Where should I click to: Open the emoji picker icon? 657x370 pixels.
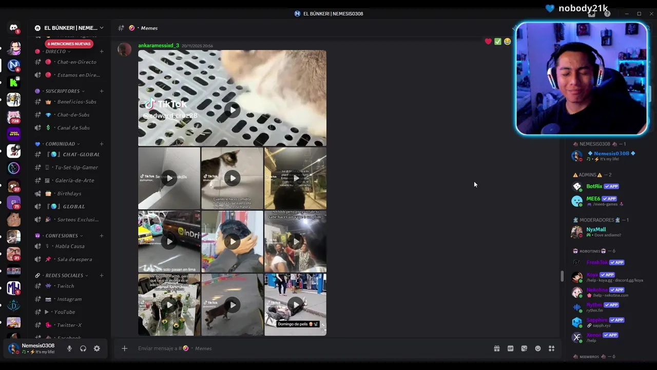pyautogui.click(x=538, y=348)
